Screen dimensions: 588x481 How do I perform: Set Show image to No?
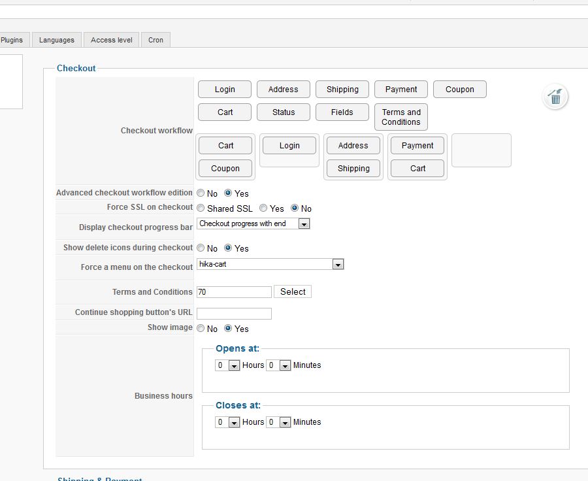pyautogui.click(x=201, y=329)
